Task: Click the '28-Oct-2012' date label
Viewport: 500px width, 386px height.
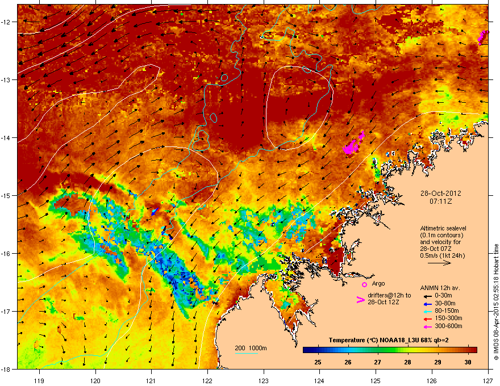Action: [x=441, y=194]
